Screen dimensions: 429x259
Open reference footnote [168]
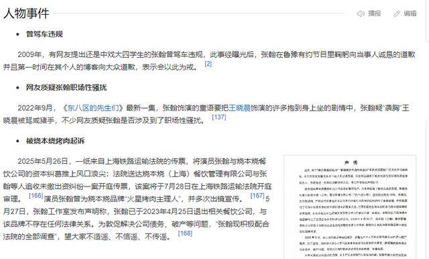185,234
